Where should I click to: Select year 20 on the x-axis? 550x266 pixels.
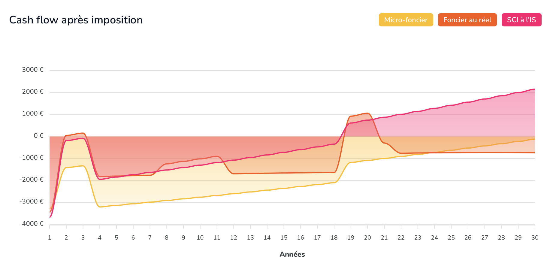[x=367, y=238]
